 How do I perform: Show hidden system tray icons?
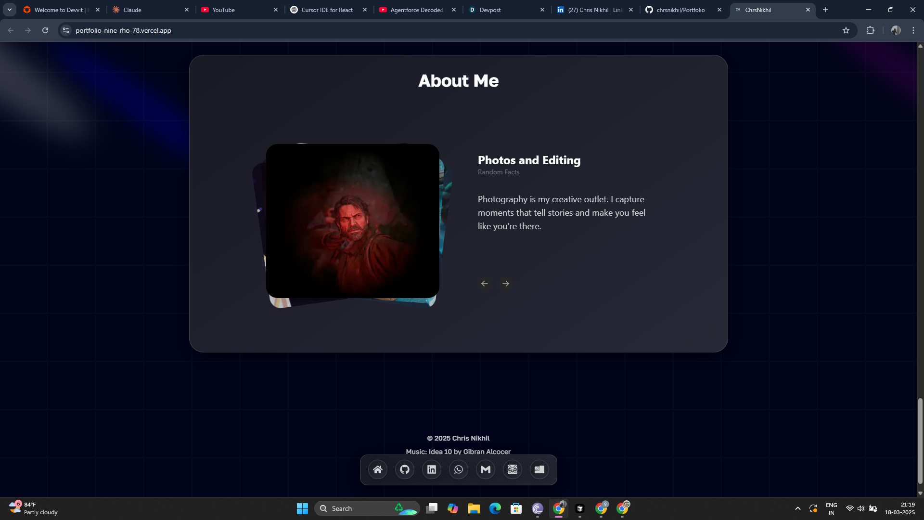pyautogui.click(x=797, y=508)
